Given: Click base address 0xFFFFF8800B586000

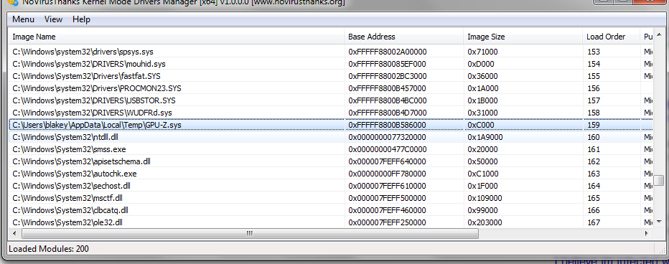Looking at the screenshot, I should click(x=388, y=125).
